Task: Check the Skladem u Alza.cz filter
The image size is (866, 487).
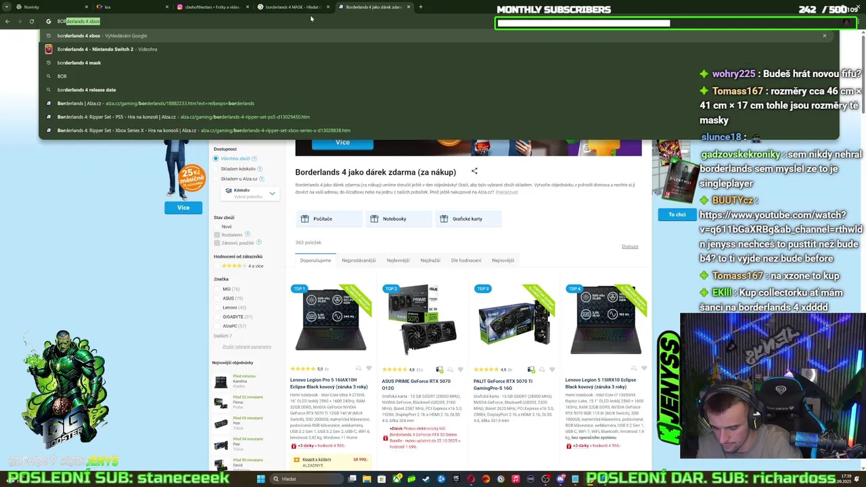Action: [216, 179]
